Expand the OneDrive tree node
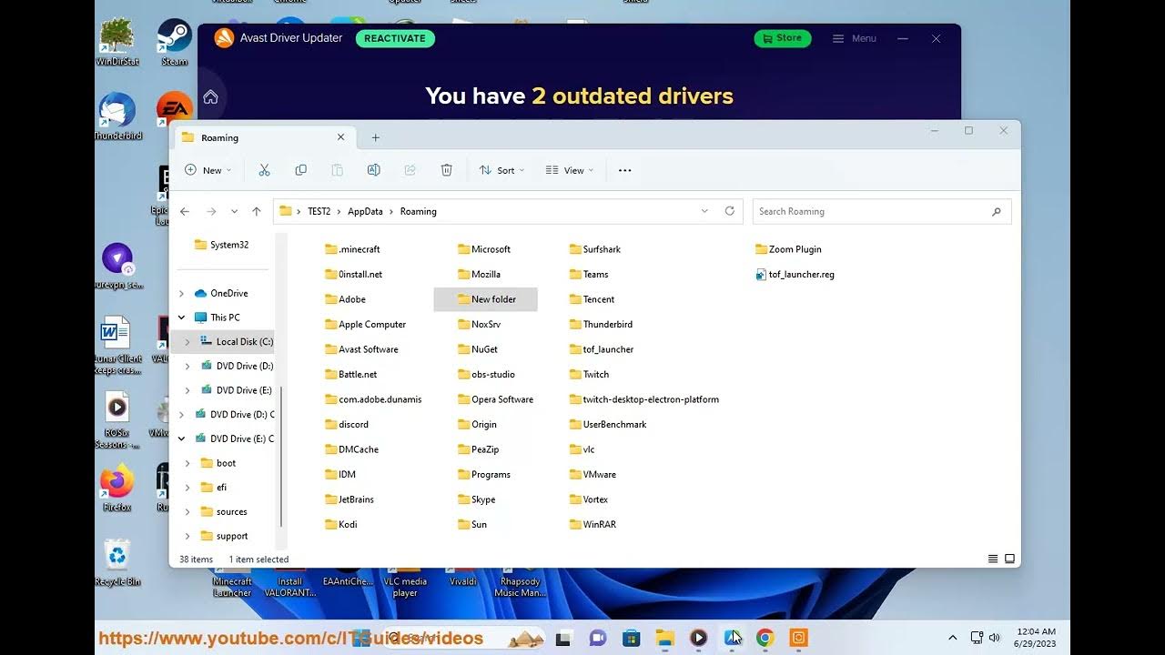The width and height of the screenshot is (1165, 655). [181, 293]
